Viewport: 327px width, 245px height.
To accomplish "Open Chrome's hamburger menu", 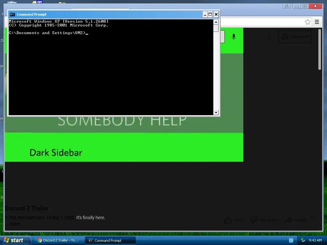I will (x=317, y=22).
